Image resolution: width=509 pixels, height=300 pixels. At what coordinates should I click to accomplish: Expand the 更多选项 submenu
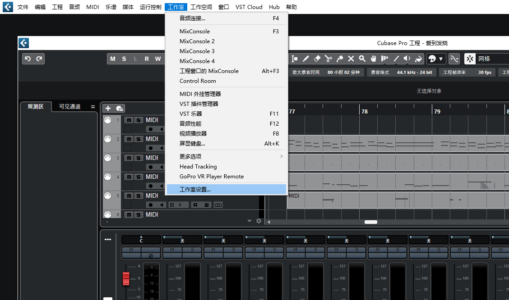[x=226, y=156]
